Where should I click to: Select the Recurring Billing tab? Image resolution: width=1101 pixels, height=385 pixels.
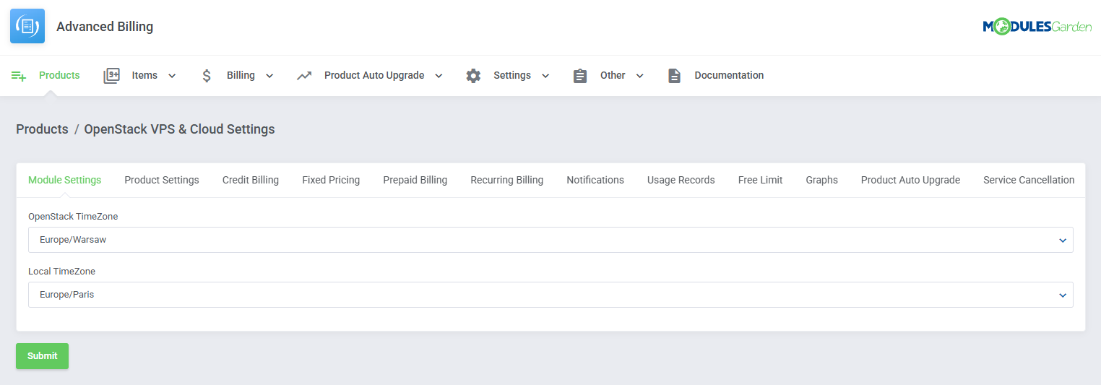point(506,180)
